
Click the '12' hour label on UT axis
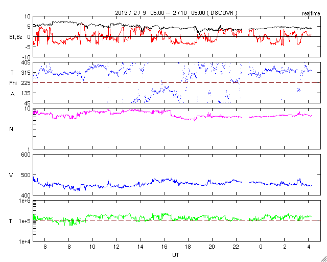(116, 247)
